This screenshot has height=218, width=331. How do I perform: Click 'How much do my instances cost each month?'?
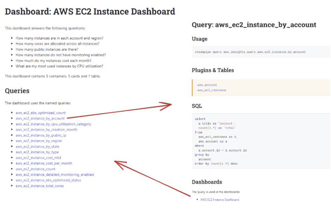53,61
